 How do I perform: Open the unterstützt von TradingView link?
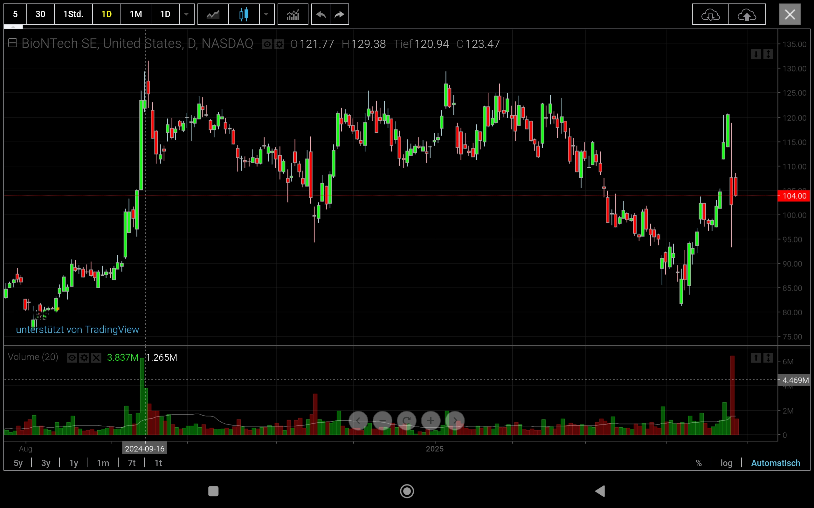(x=77, y=330)
